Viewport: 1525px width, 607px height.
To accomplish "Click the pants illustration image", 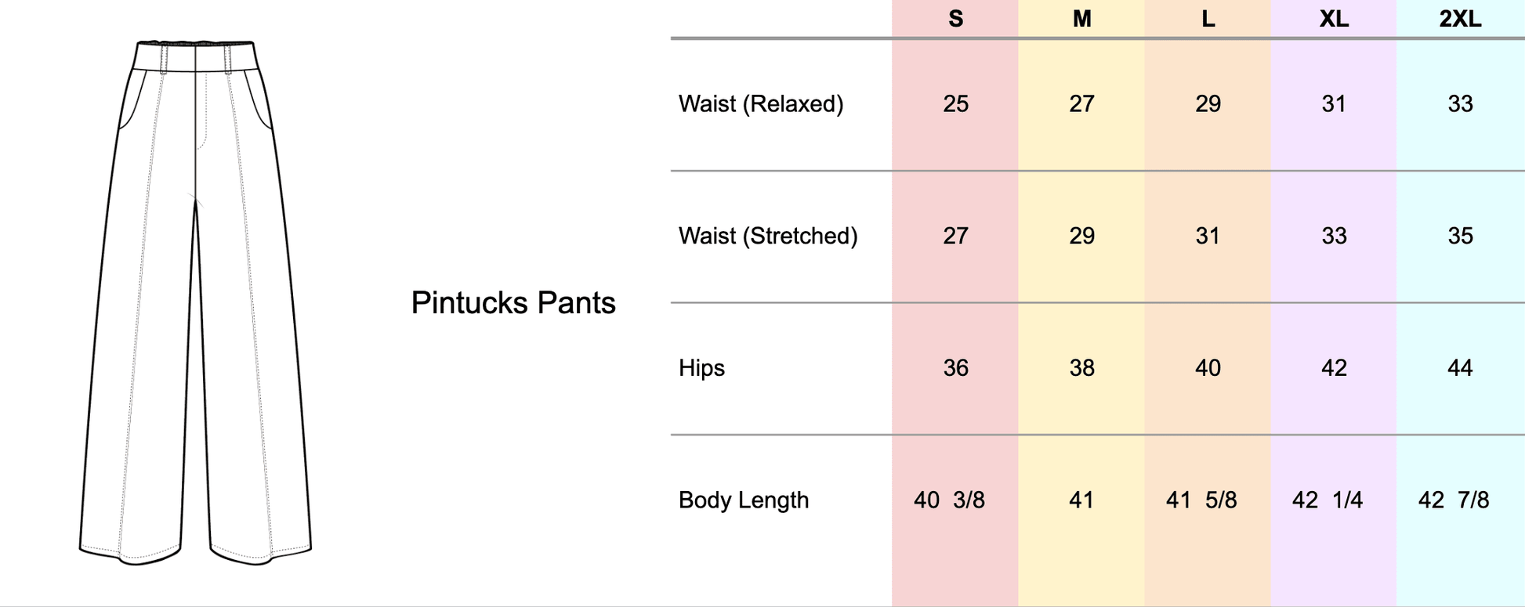I will pos(195,302).
